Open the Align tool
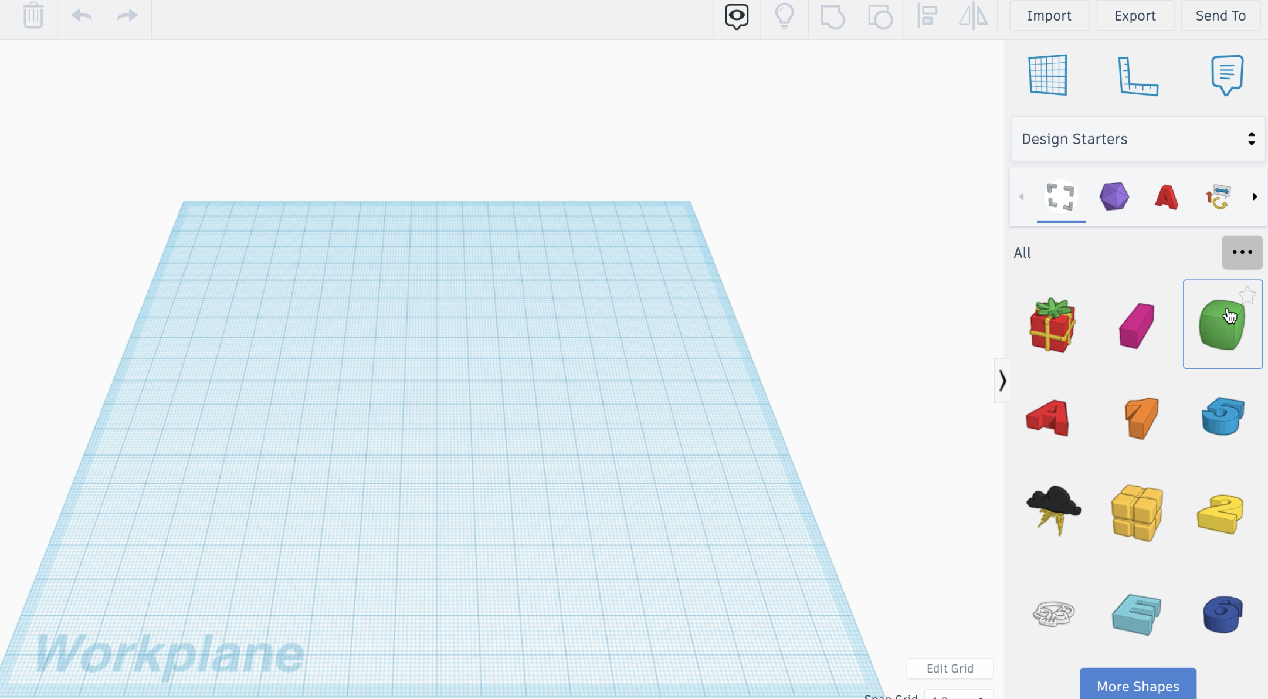This screenshot has width=1268, height=699. pos(927,16)
